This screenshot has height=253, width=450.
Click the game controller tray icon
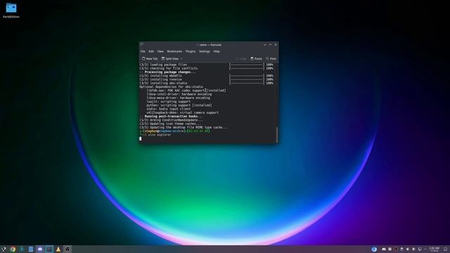[x=384, y=249]
